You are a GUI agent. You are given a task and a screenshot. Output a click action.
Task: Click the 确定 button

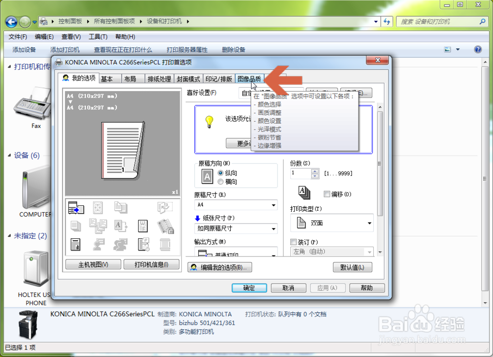click(249, 288)
